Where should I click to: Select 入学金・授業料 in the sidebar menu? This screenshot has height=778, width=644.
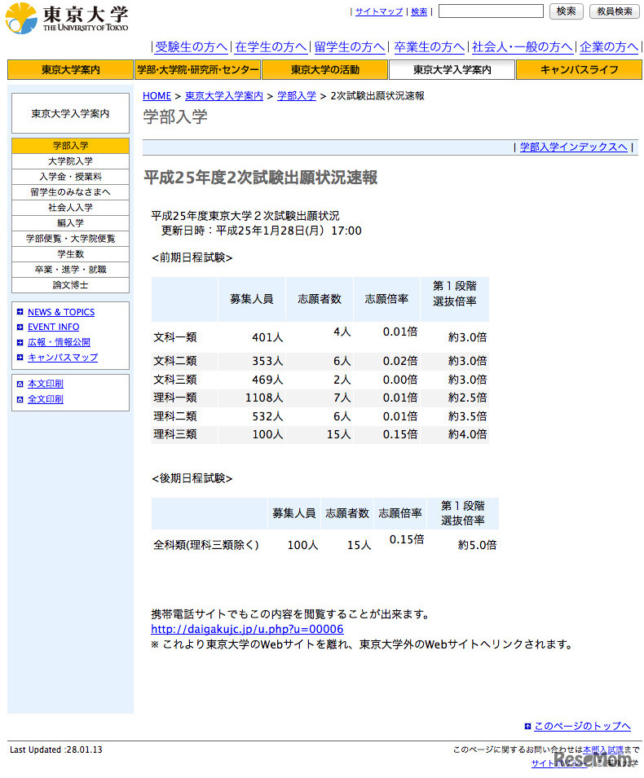coord(70,177)
